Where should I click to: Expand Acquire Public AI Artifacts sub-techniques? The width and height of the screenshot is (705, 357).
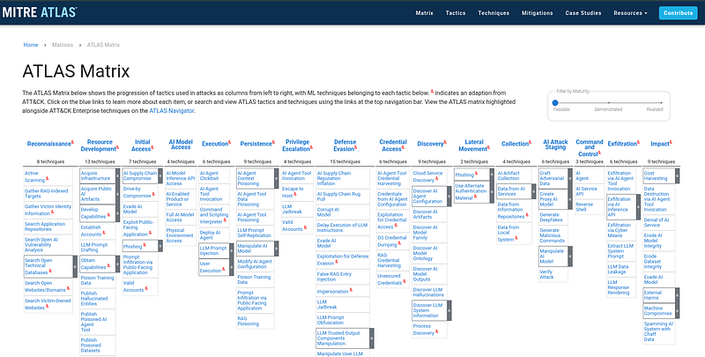pyautogui.click(x=118, y=194)
